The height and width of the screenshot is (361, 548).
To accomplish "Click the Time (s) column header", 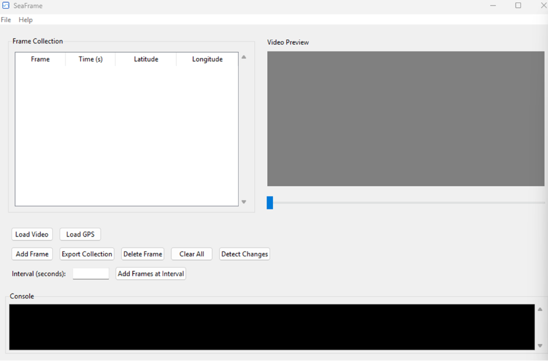I will click(91, 59).
